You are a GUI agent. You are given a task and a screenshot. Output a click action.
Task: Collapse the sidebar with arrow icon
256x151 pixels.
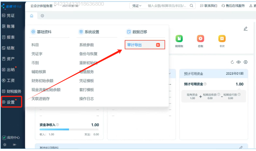pos(14,145)
